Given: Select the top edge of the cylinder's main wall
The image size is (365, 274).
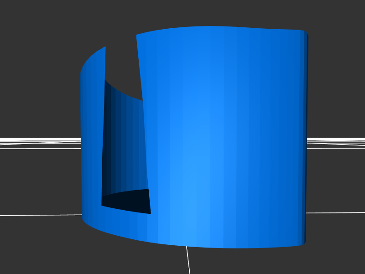Looking at the screenshot, I should pyautogui.click(x=219, y=27).
